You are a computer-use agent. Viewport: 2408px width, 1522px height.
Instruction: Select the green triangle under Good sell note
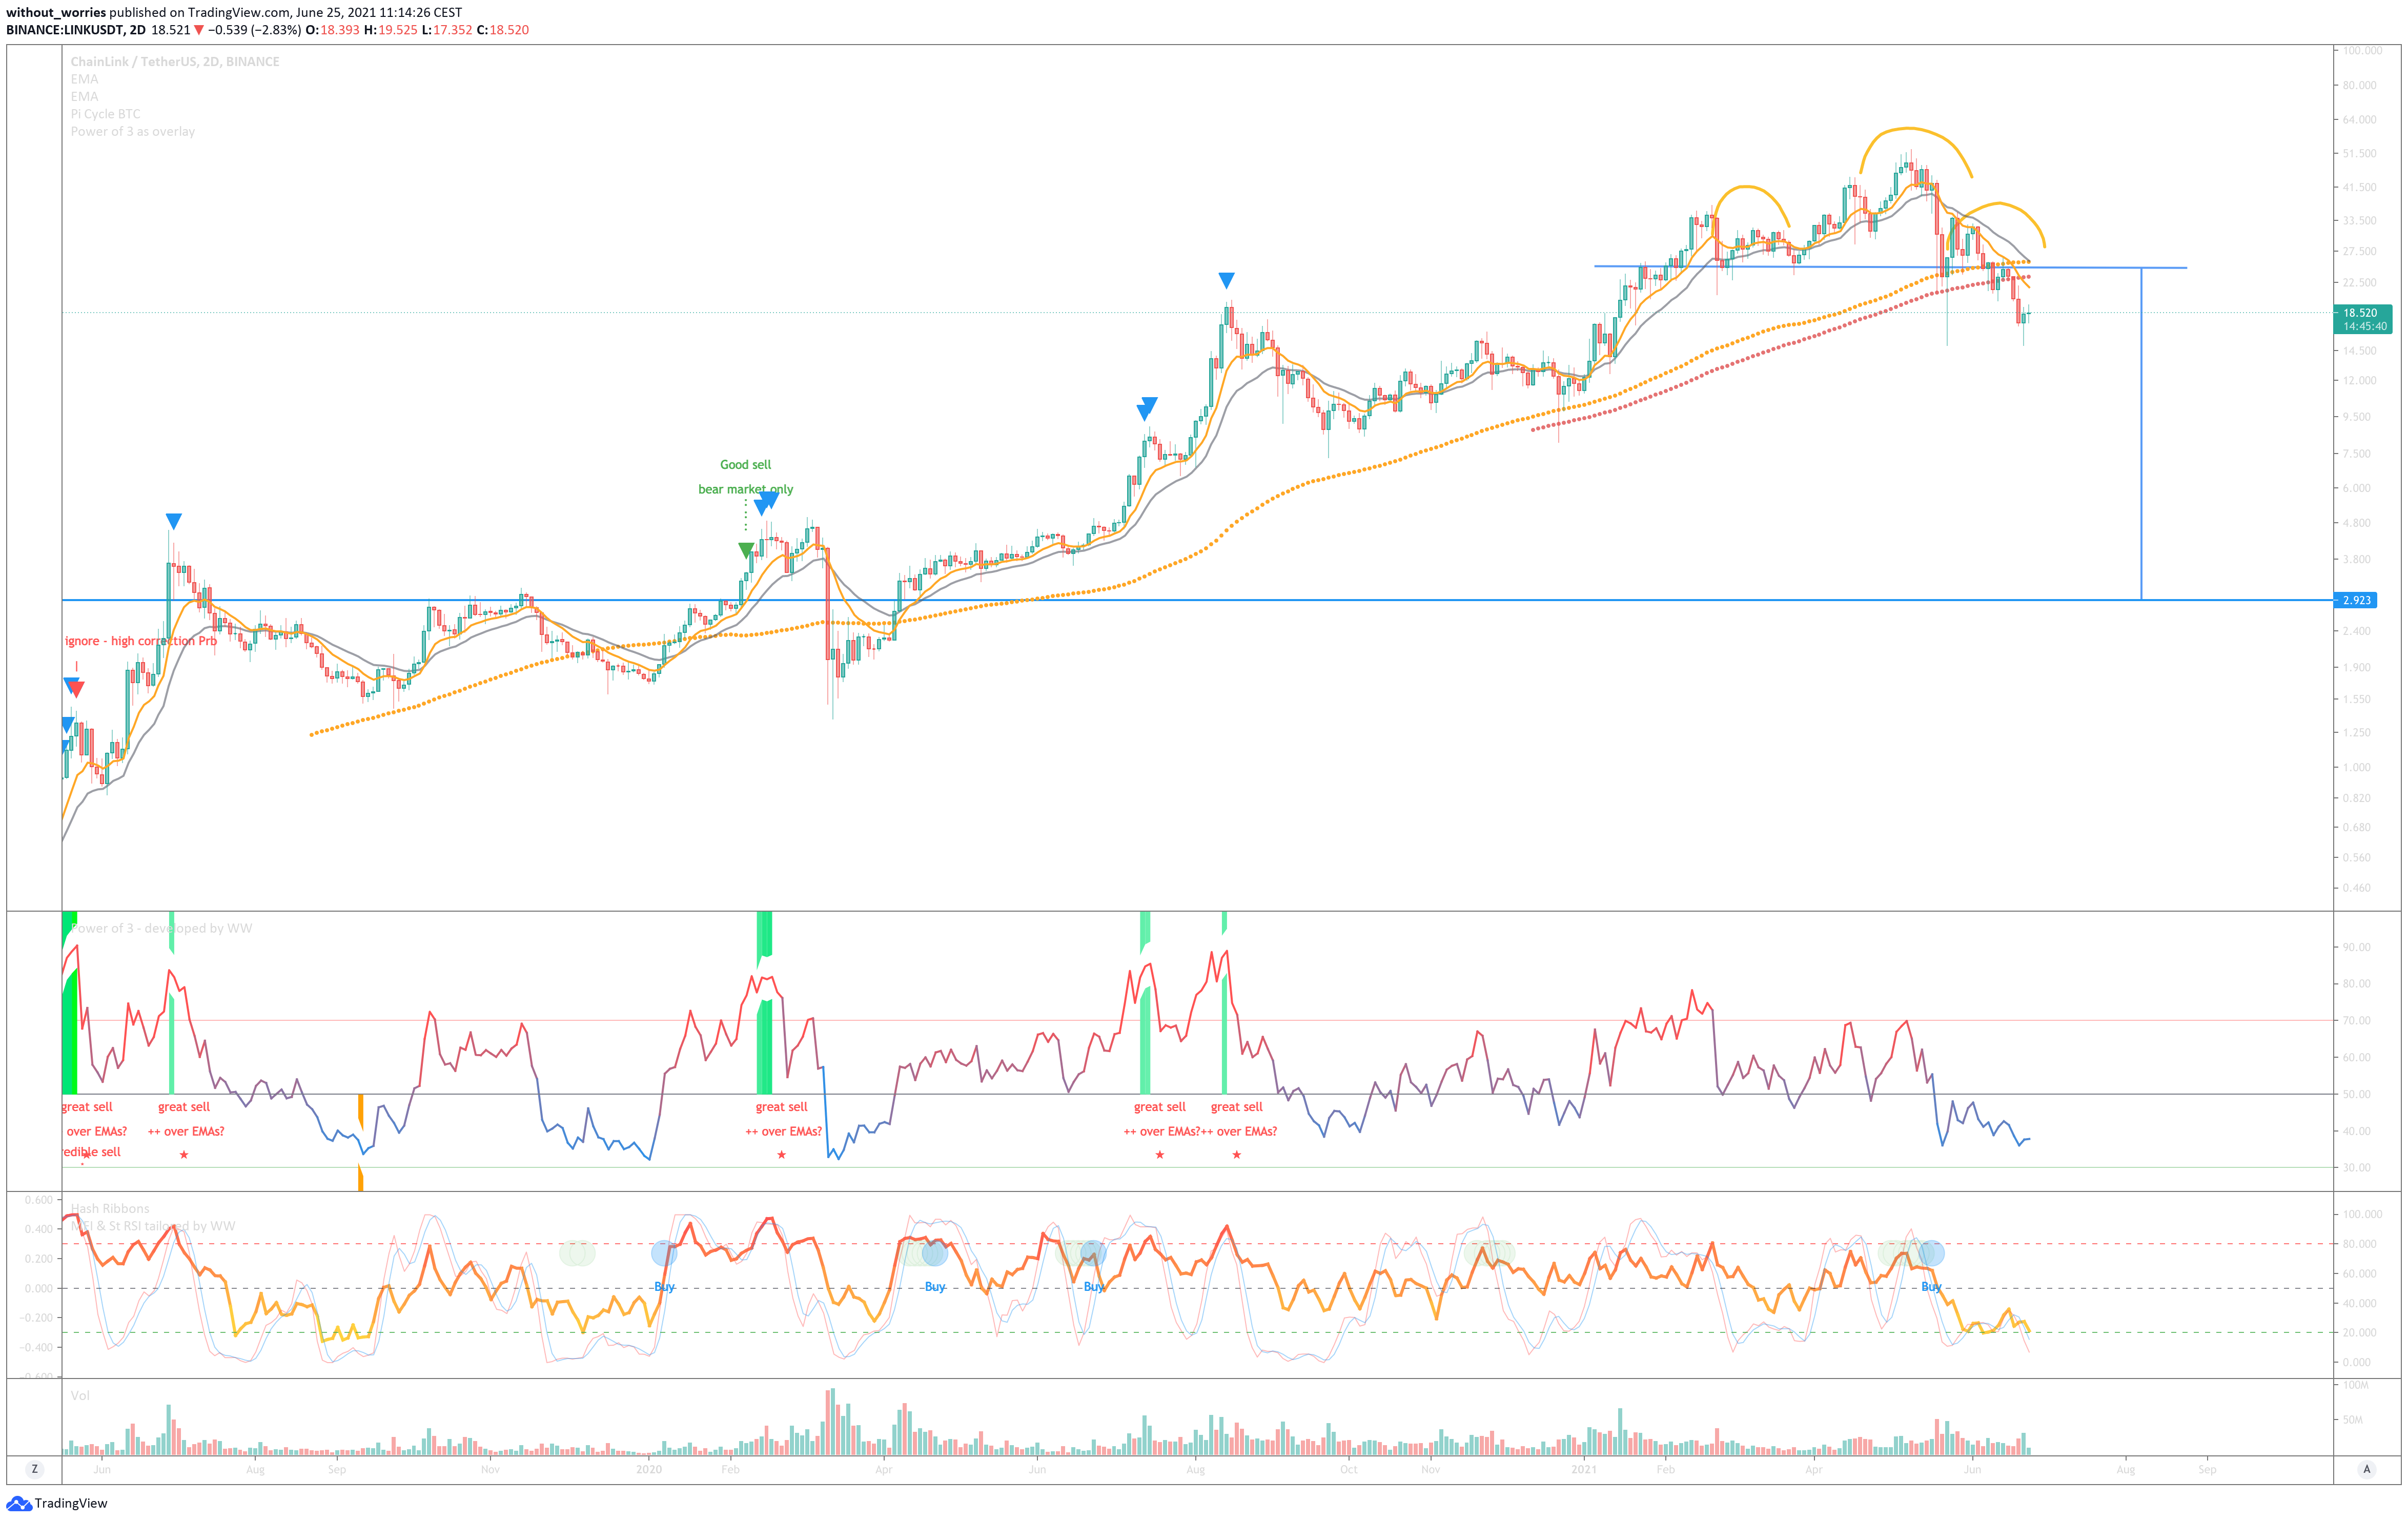(x=746, y=550)
